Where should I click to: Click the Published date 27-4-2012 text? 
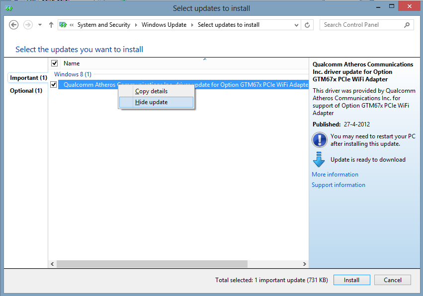point(356,124)
